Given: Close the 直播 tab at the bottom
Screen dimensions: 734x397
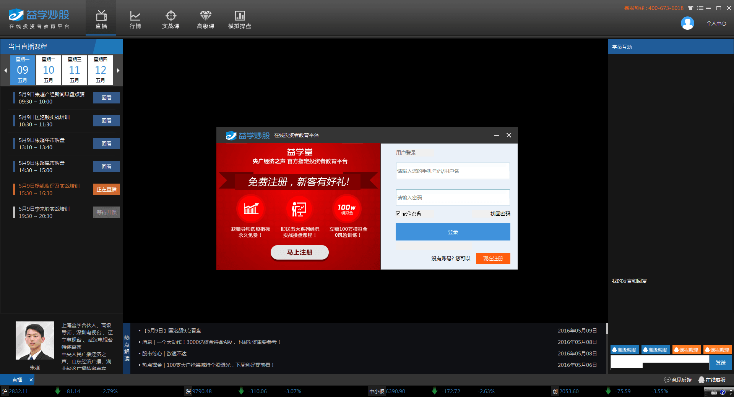Looking at the screenshot, I should coord(31,380).
